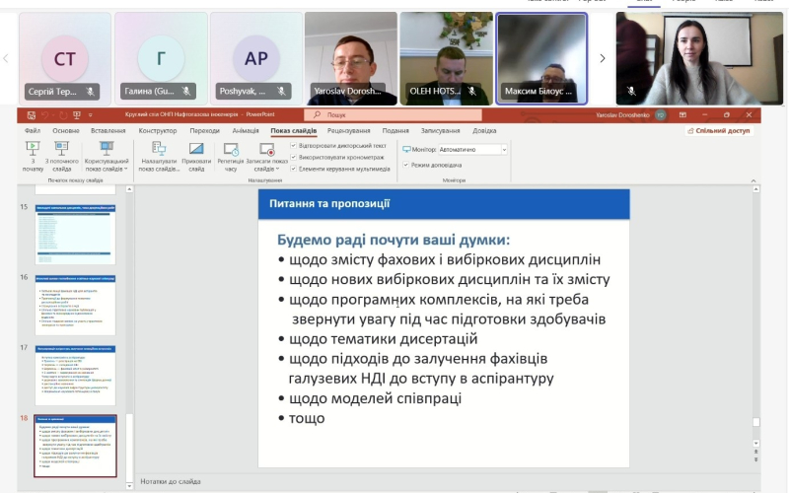The height and width of the screenshot is (493, 789).
Task: Switch to the Основне tab
Action: point(66,130)
